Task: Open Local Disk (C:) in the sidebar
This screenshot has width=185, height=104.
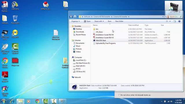Action: 81,60
